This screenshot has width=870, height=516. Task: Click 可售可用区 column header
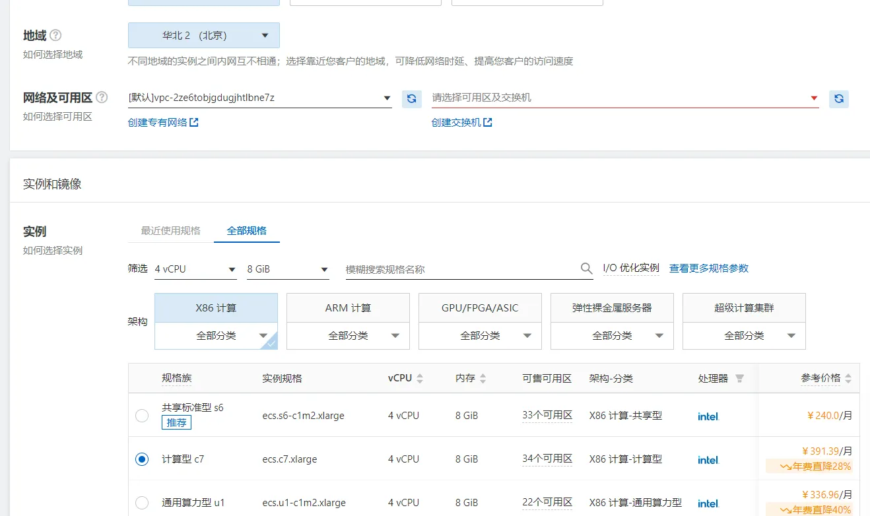pyautogui.click(x=547, y=379)
